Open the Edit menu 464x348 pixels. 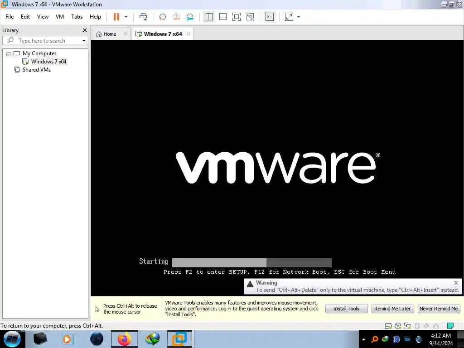click(25, 17)
